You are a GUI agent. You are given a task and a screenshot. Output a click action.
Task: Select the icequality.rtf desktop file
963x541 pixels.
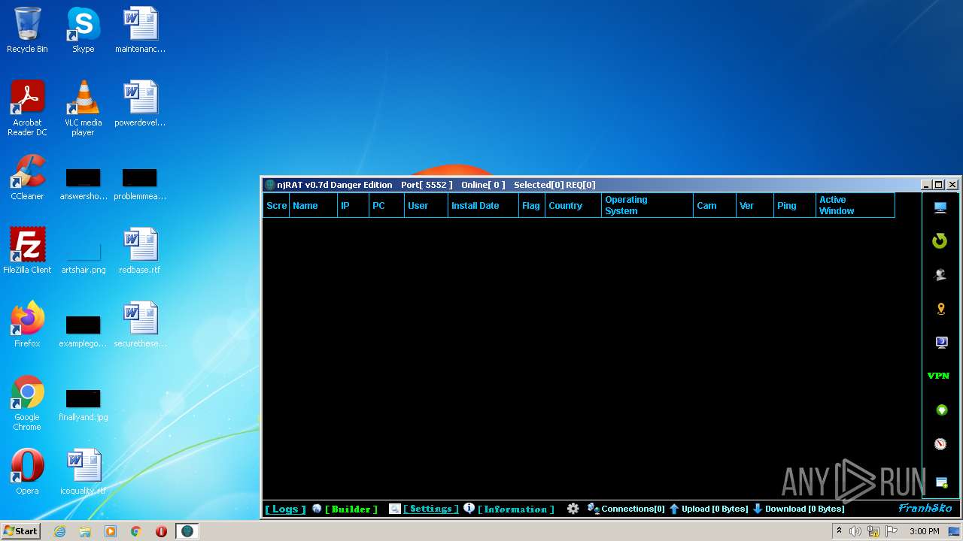click(83, 472)
